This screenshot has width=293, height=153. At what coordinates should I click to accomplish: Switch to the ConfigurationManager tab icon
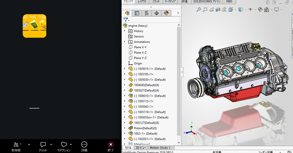tap(146, 13)
